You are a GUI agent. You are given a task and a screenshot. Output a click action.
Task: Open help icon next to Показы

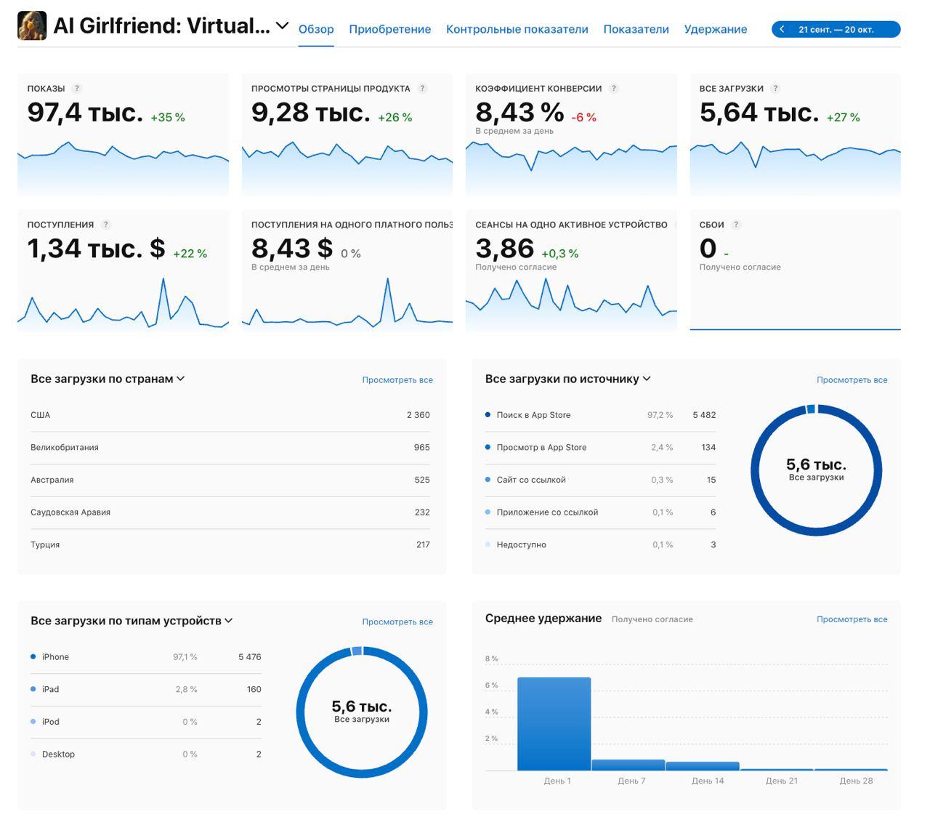pyautogui.click(x=77, y=89)
